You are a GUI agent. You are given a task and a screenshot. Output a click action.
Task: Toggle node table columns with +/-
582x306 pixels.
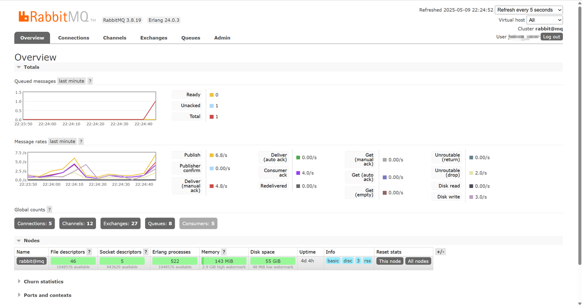[440, 252]
